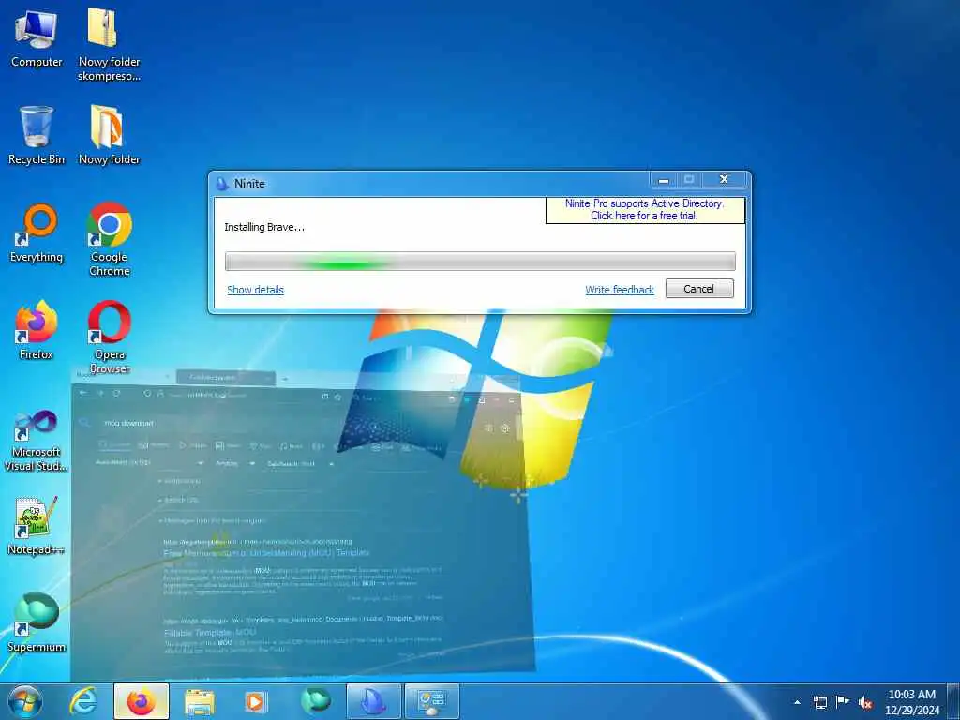
Task: Click the Show desktop strip
Action: point(953,702)
